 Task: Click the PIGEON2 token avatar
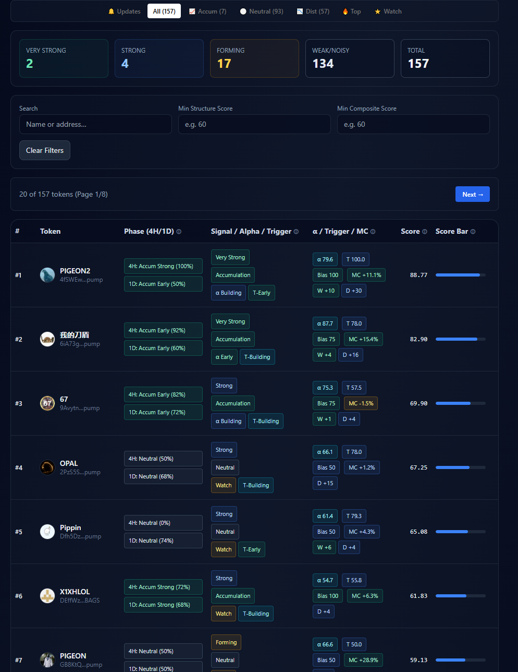point(47,275)
